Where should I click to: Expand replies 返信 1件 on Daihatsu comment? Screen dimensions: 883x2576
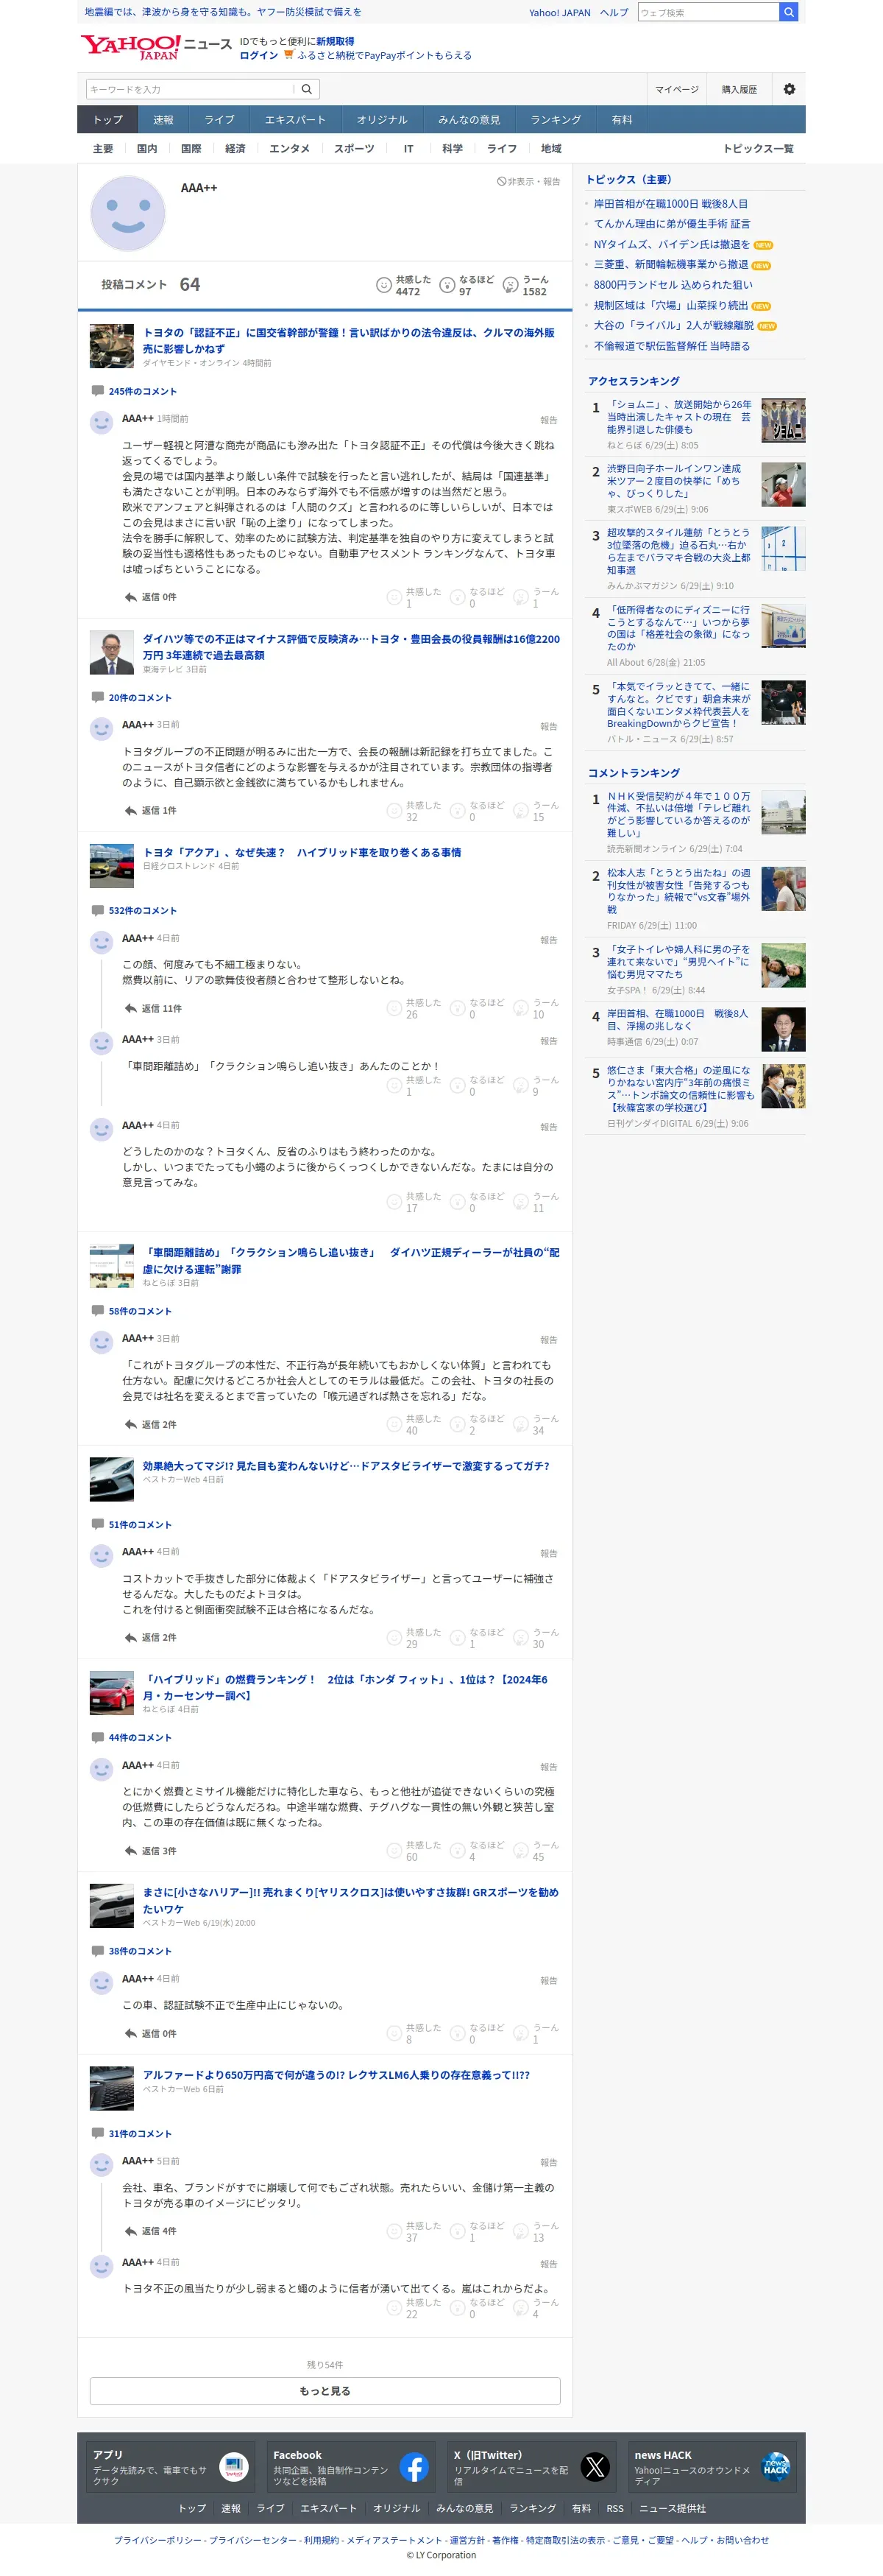click(x=150, y=811)
